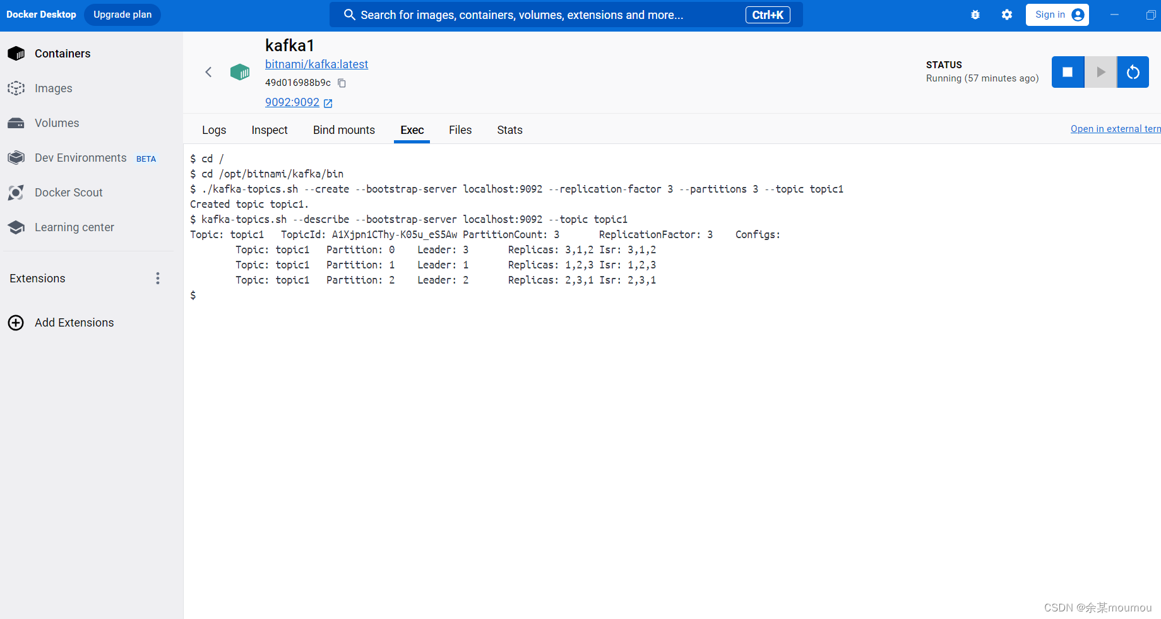
Task: Switch to the Files tab
Action: coord(460,130)
